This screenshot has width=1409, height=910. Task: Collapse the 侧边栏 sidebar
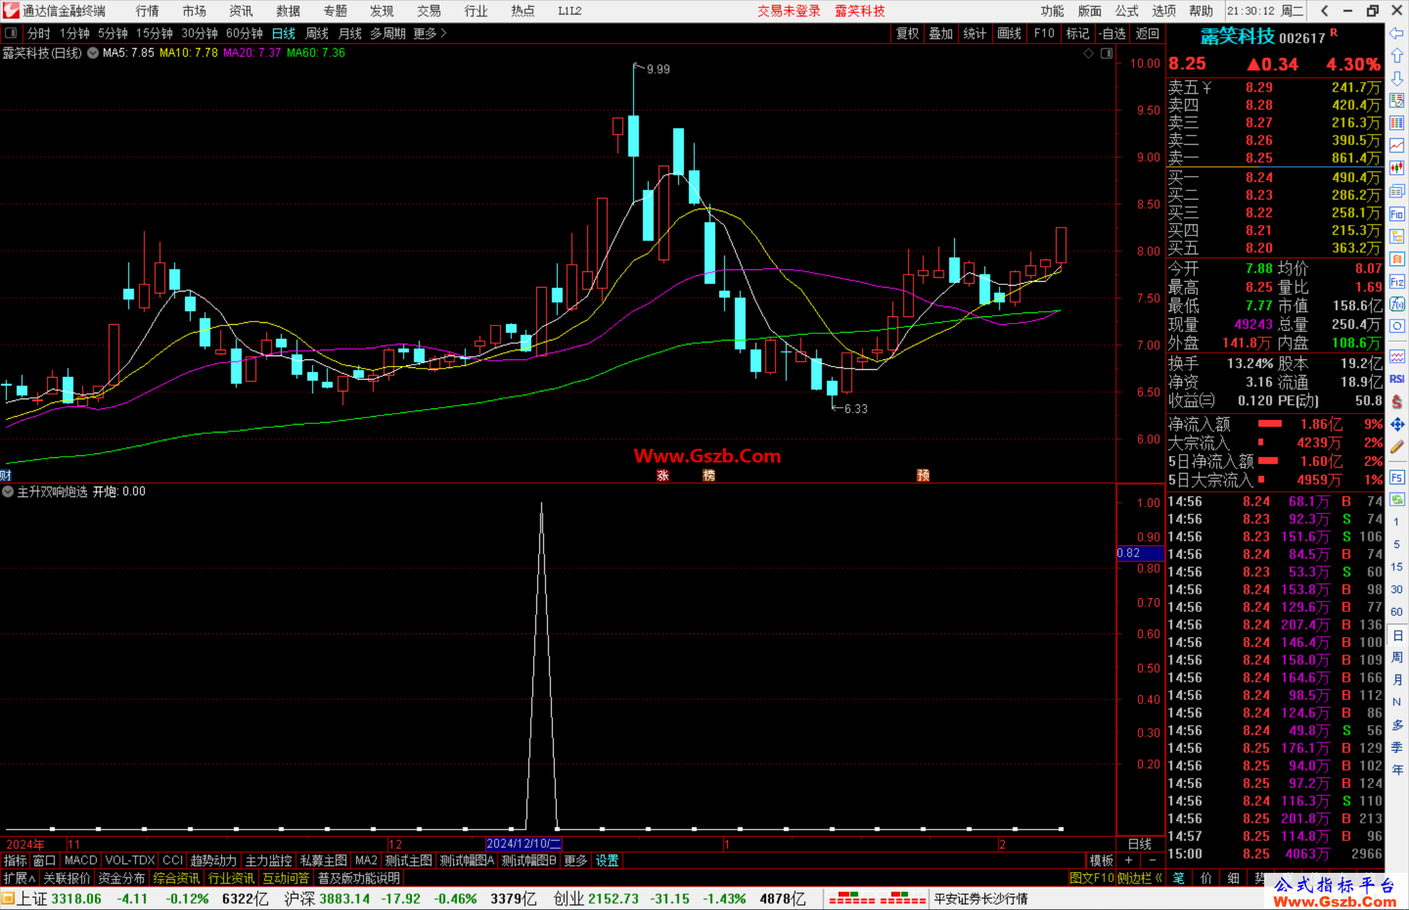click(x=1140, y=878)
